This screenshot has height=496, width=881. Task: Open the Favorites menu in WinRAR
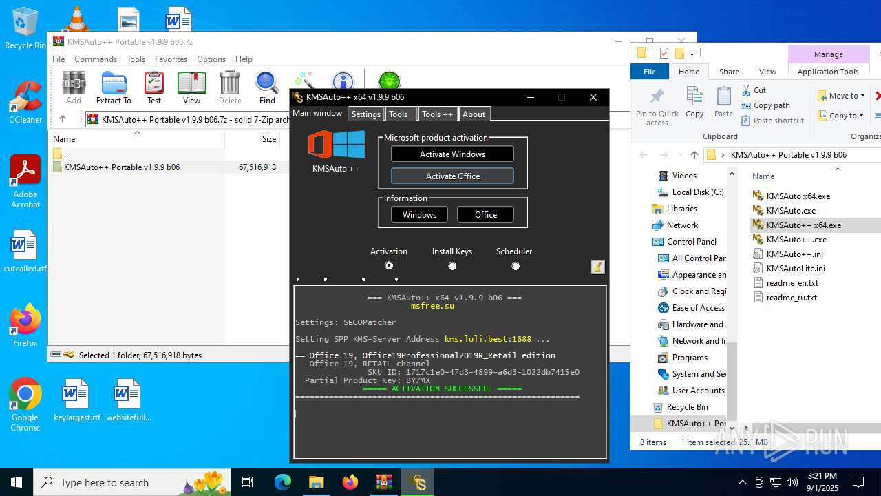[x=171, y=59]
